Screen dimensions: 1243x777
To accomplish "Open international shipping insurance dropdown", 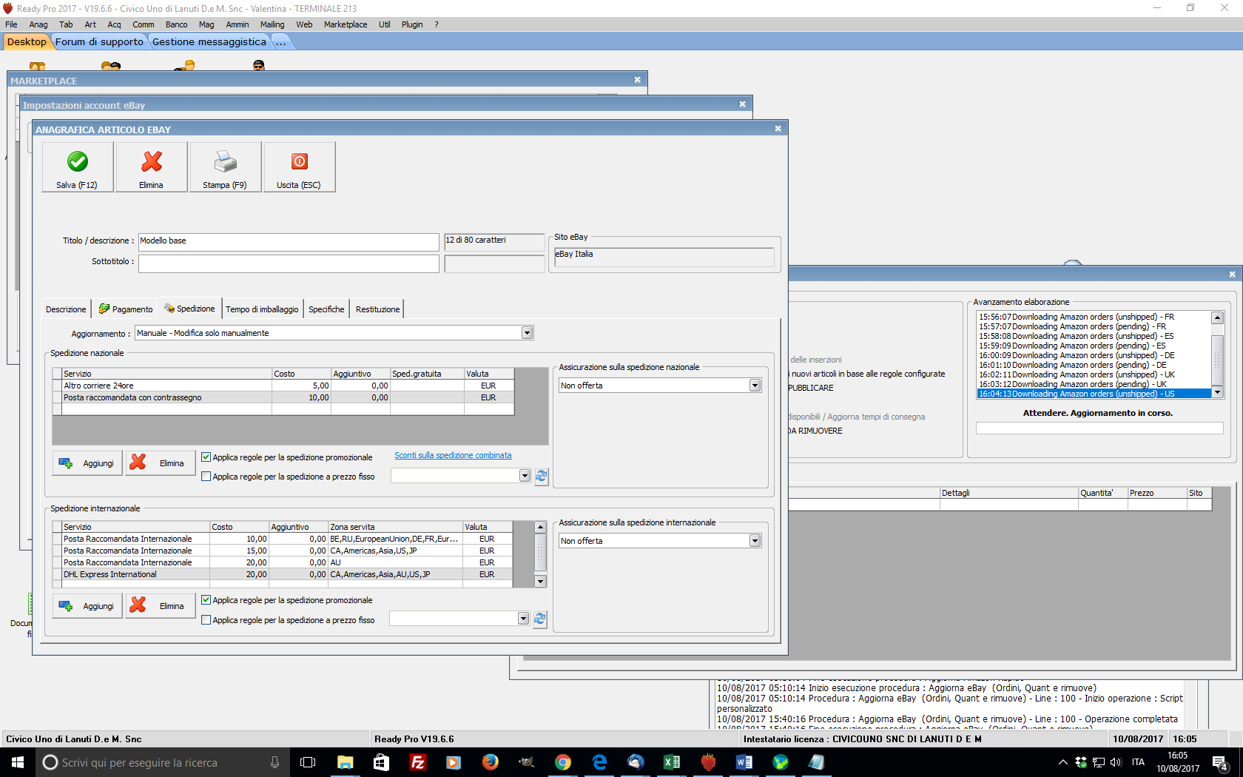I will [x=755, y=541].
